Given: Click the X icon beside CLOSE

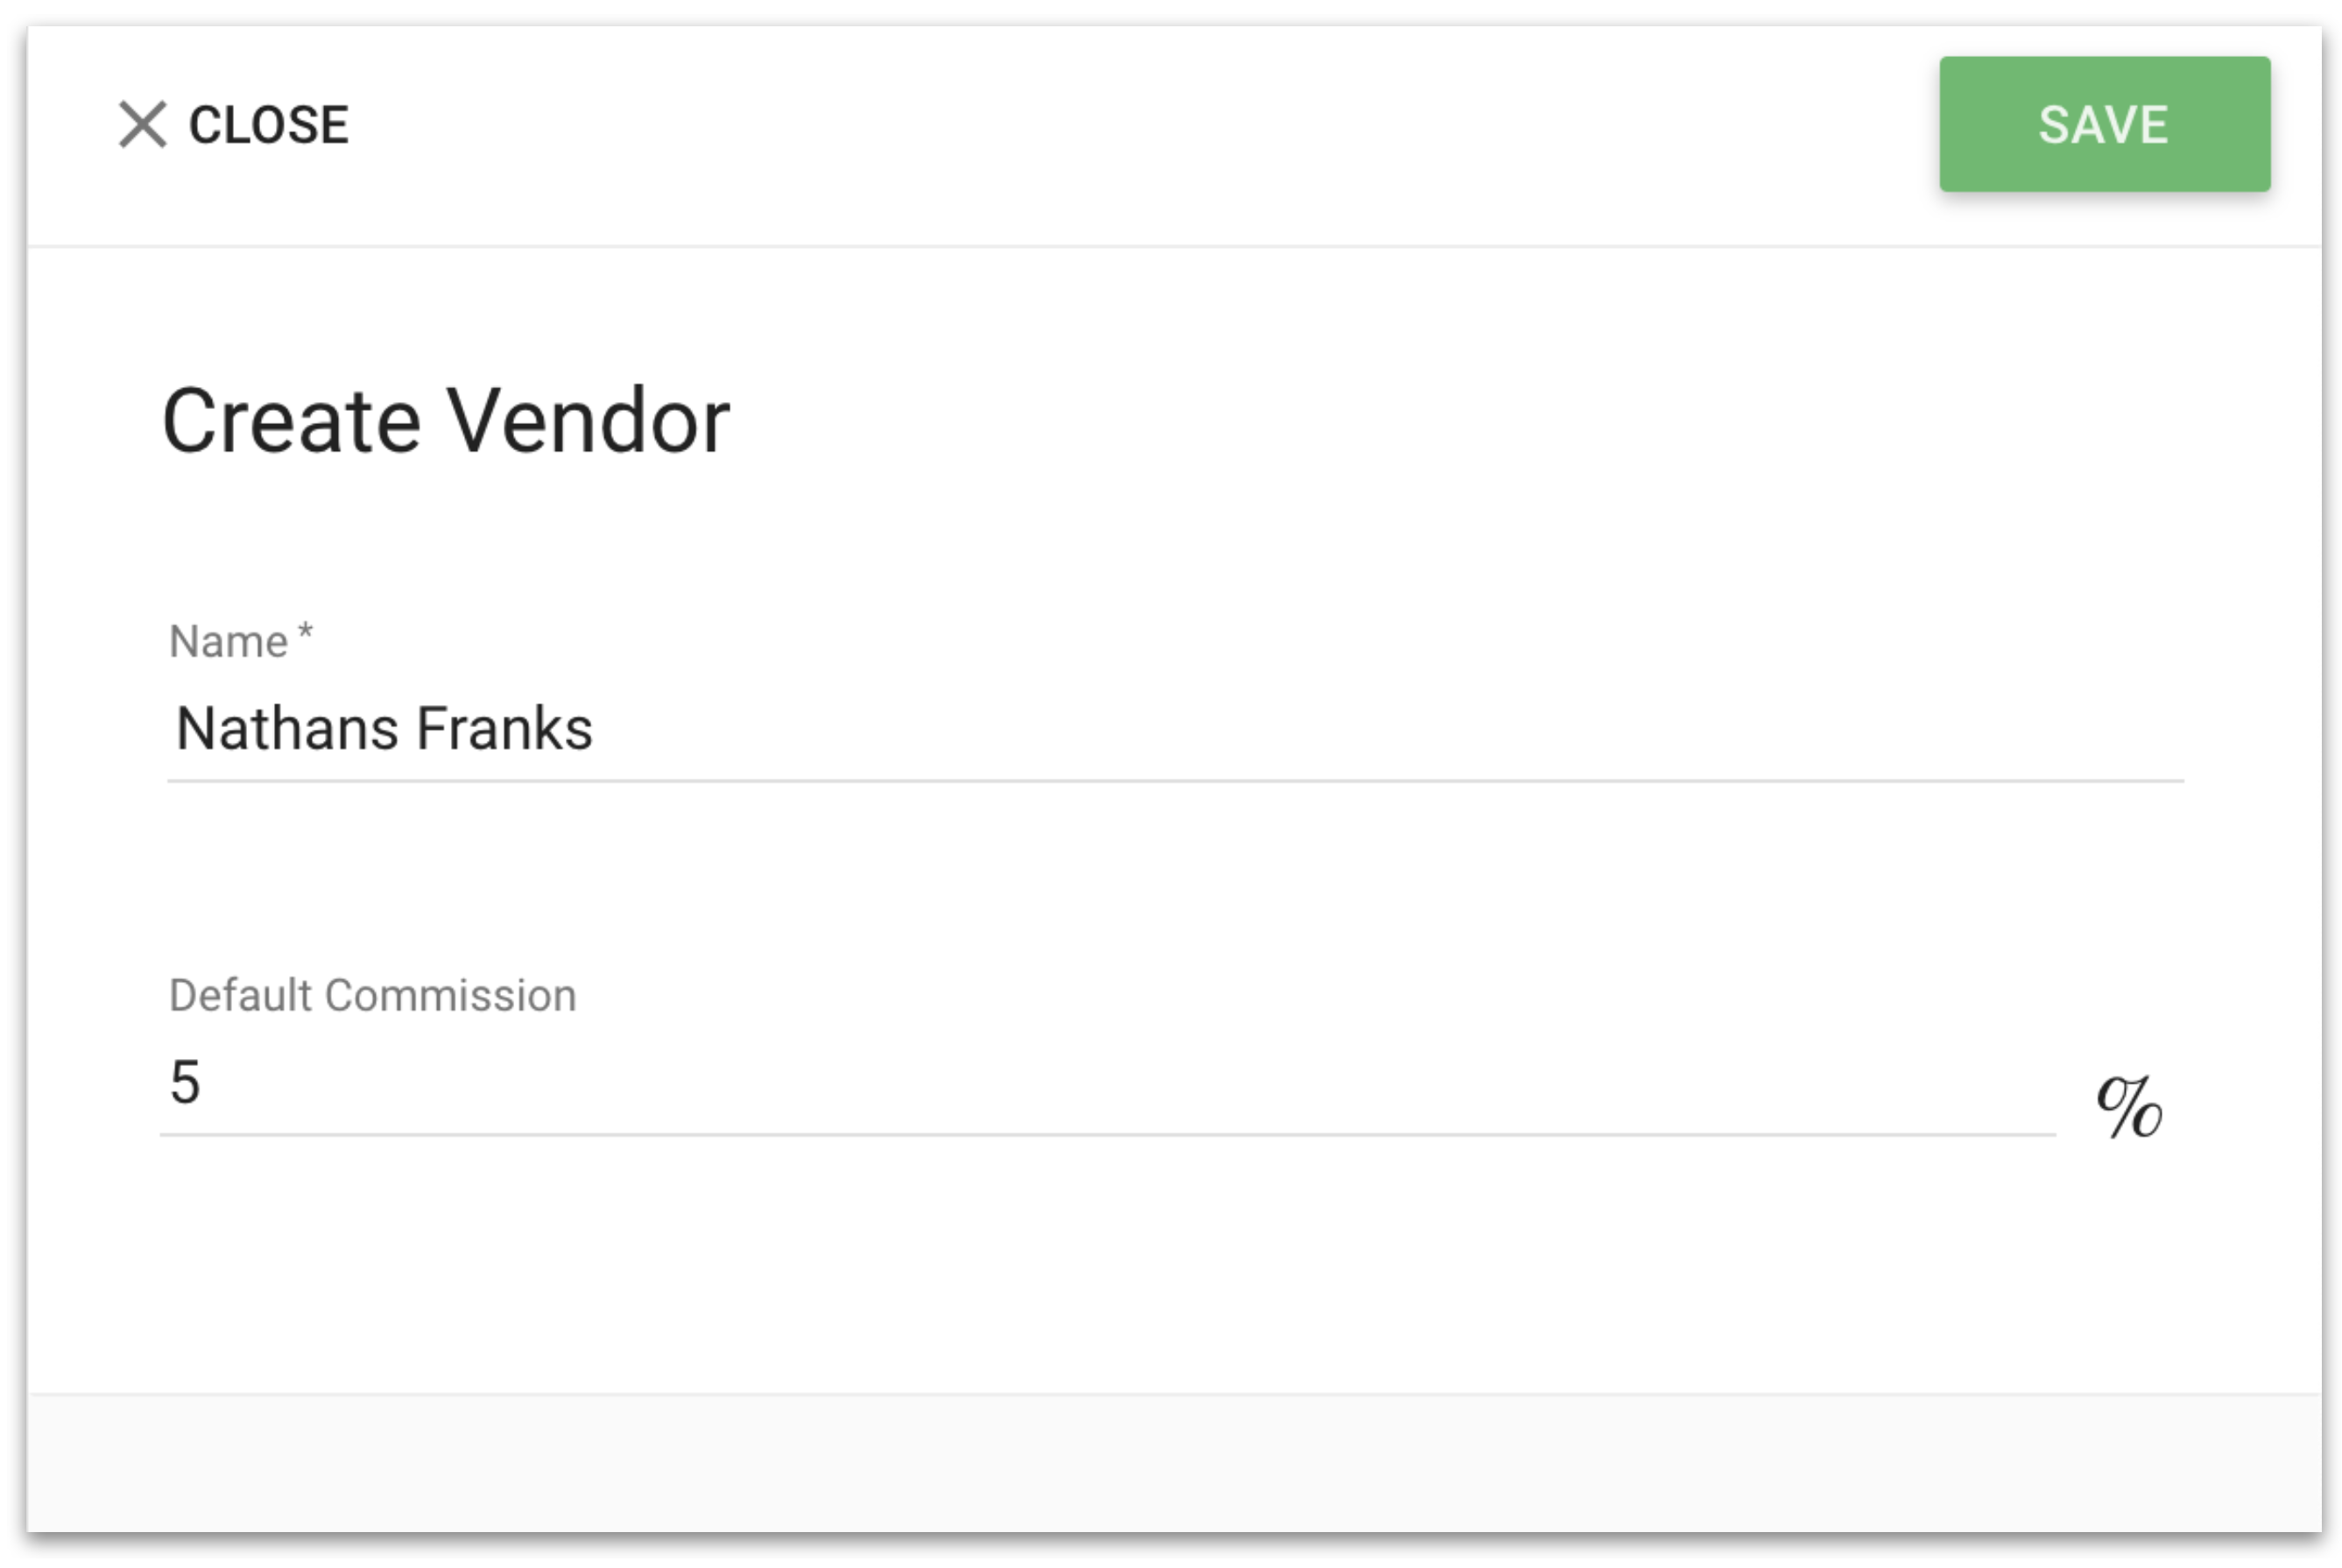Looking at the screenshot, I should coord(142,125).
